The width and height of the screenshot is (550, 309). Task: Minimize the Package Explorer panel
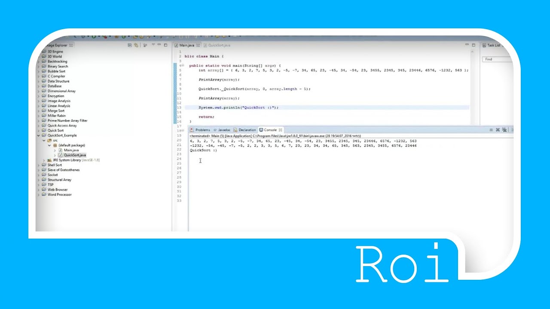tap(159, 45)
